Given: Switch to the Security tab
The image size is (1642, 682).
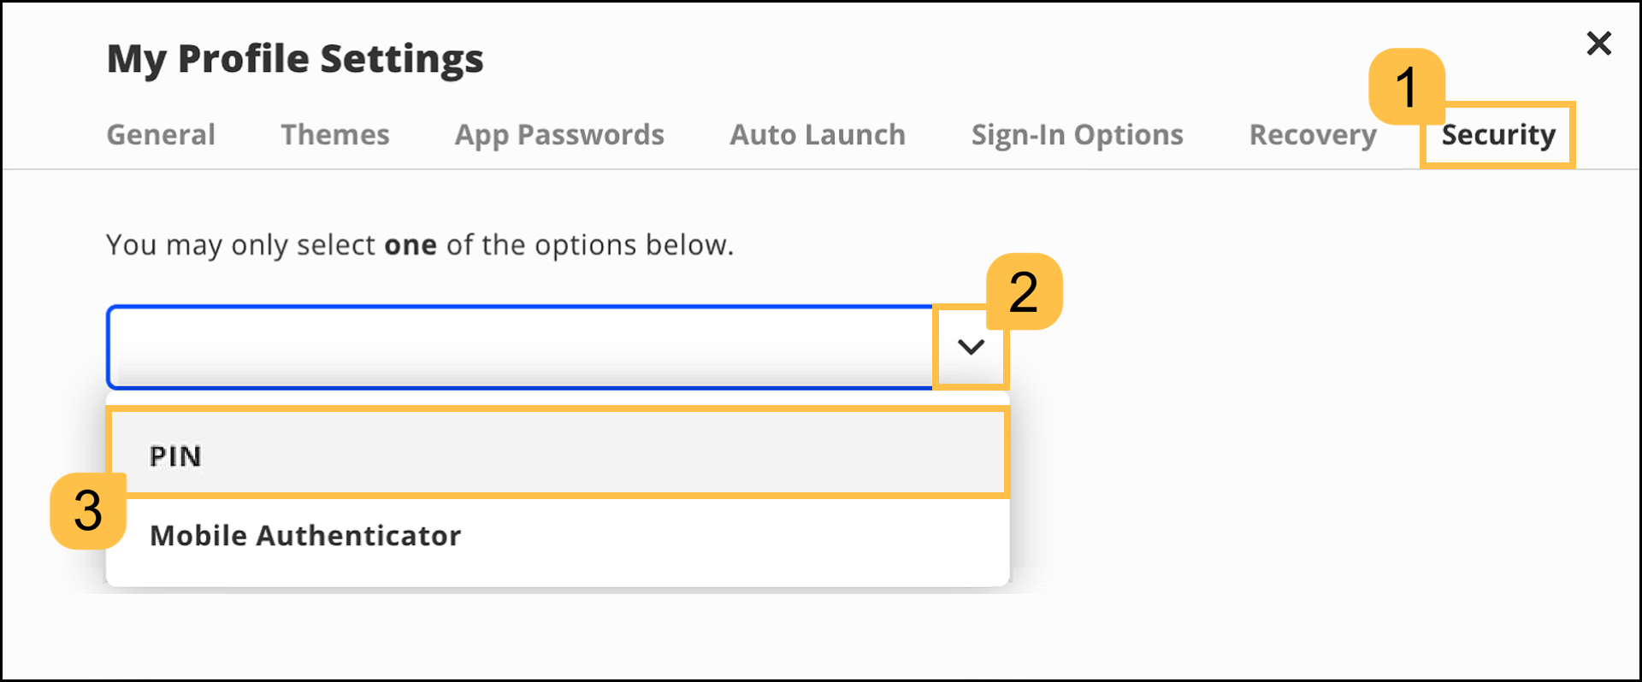Looking at the screenshot, I should [x=1497, y=134].
